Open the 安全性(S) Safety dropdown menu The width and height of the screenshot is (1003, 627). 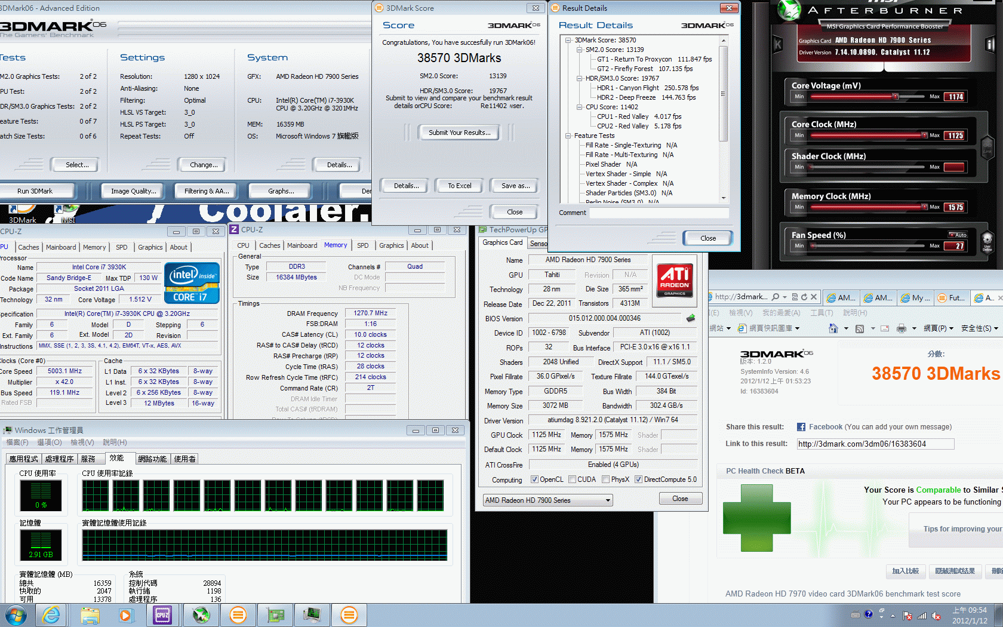(x=979, y=328)
